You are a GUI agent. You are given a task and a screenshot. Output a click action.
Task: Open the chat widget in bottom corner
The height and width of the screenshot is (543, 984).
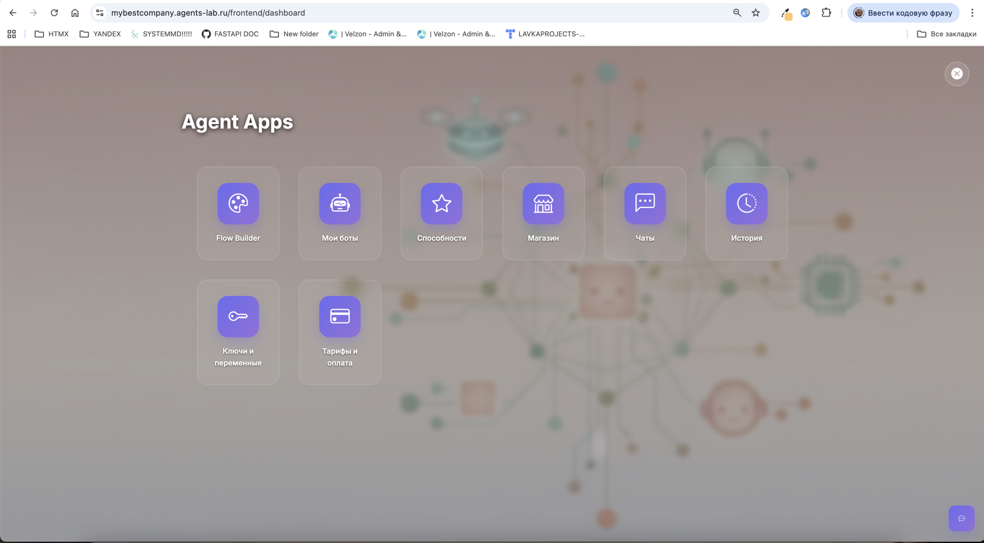click(x=961, y=518)
